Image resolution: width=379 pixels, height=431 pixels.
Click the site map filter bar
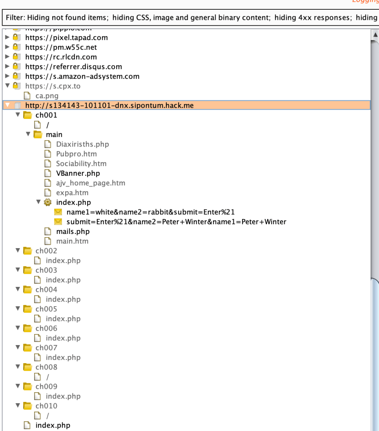[x=189, y=17]
